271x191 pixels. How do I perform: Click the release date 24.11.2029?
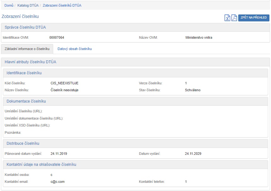point(193,154)
